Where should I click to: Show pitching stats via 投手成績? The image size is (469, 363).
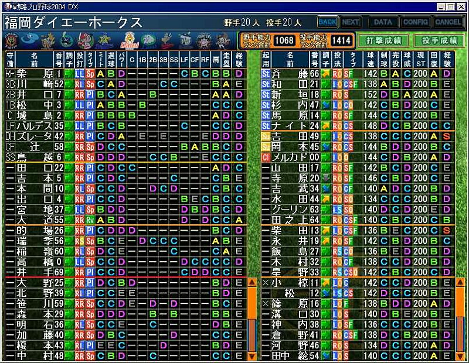click(440, 40)
